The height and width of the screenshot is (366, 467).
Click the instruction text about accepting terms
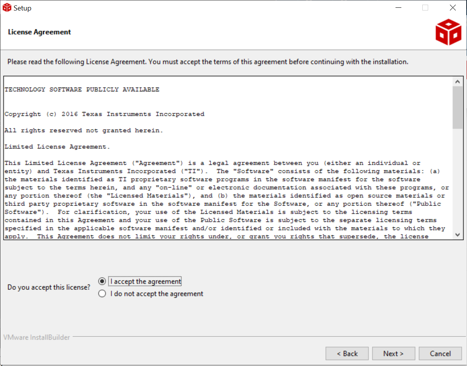tap(208, 61)
